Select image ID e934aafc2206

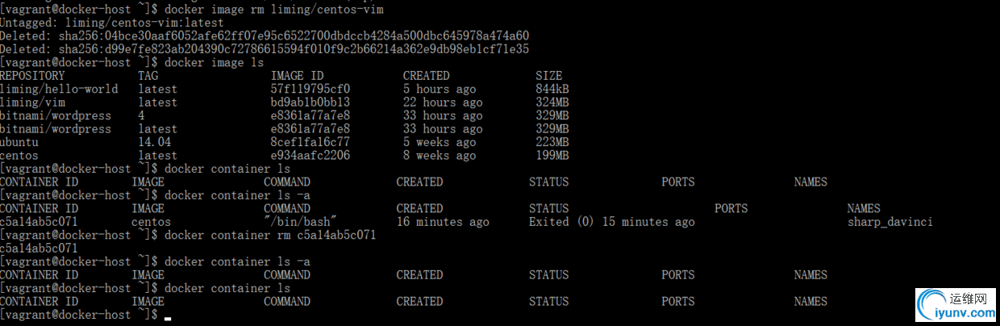pos(310,155)
